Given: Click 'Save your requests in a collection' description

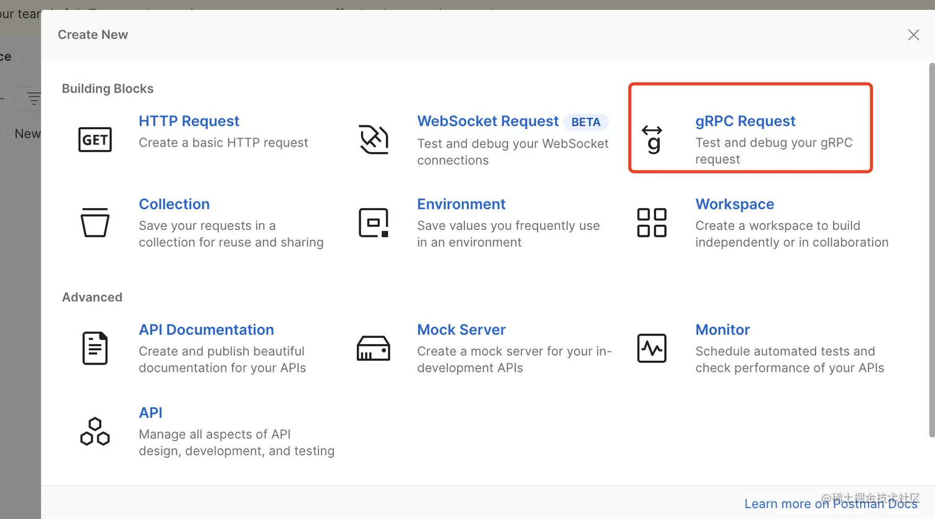Looking at the screenshot, I should pyautogui.click(x=231, y=234).
